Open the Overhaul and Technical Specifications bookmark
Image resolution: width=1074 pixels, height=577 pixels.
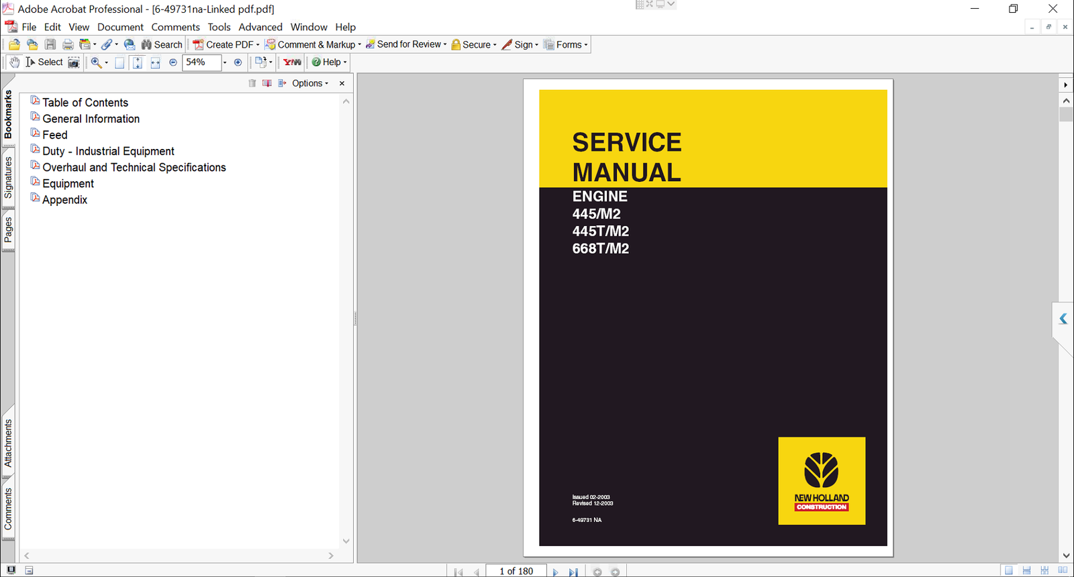click(134, 168)
